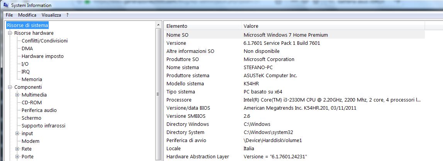Click the Directory System row
The height and width of the screenshot is (161, 443).
coord(294,132)
